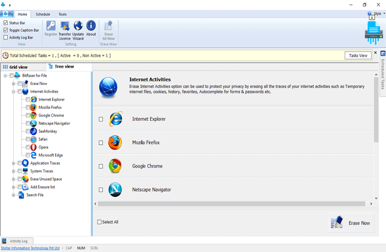Image resolution: width=386 pixels, height=252 pixels.
Task: Open Stellar Information Technology Pvt Ltd link
Action: click(30, 248)
